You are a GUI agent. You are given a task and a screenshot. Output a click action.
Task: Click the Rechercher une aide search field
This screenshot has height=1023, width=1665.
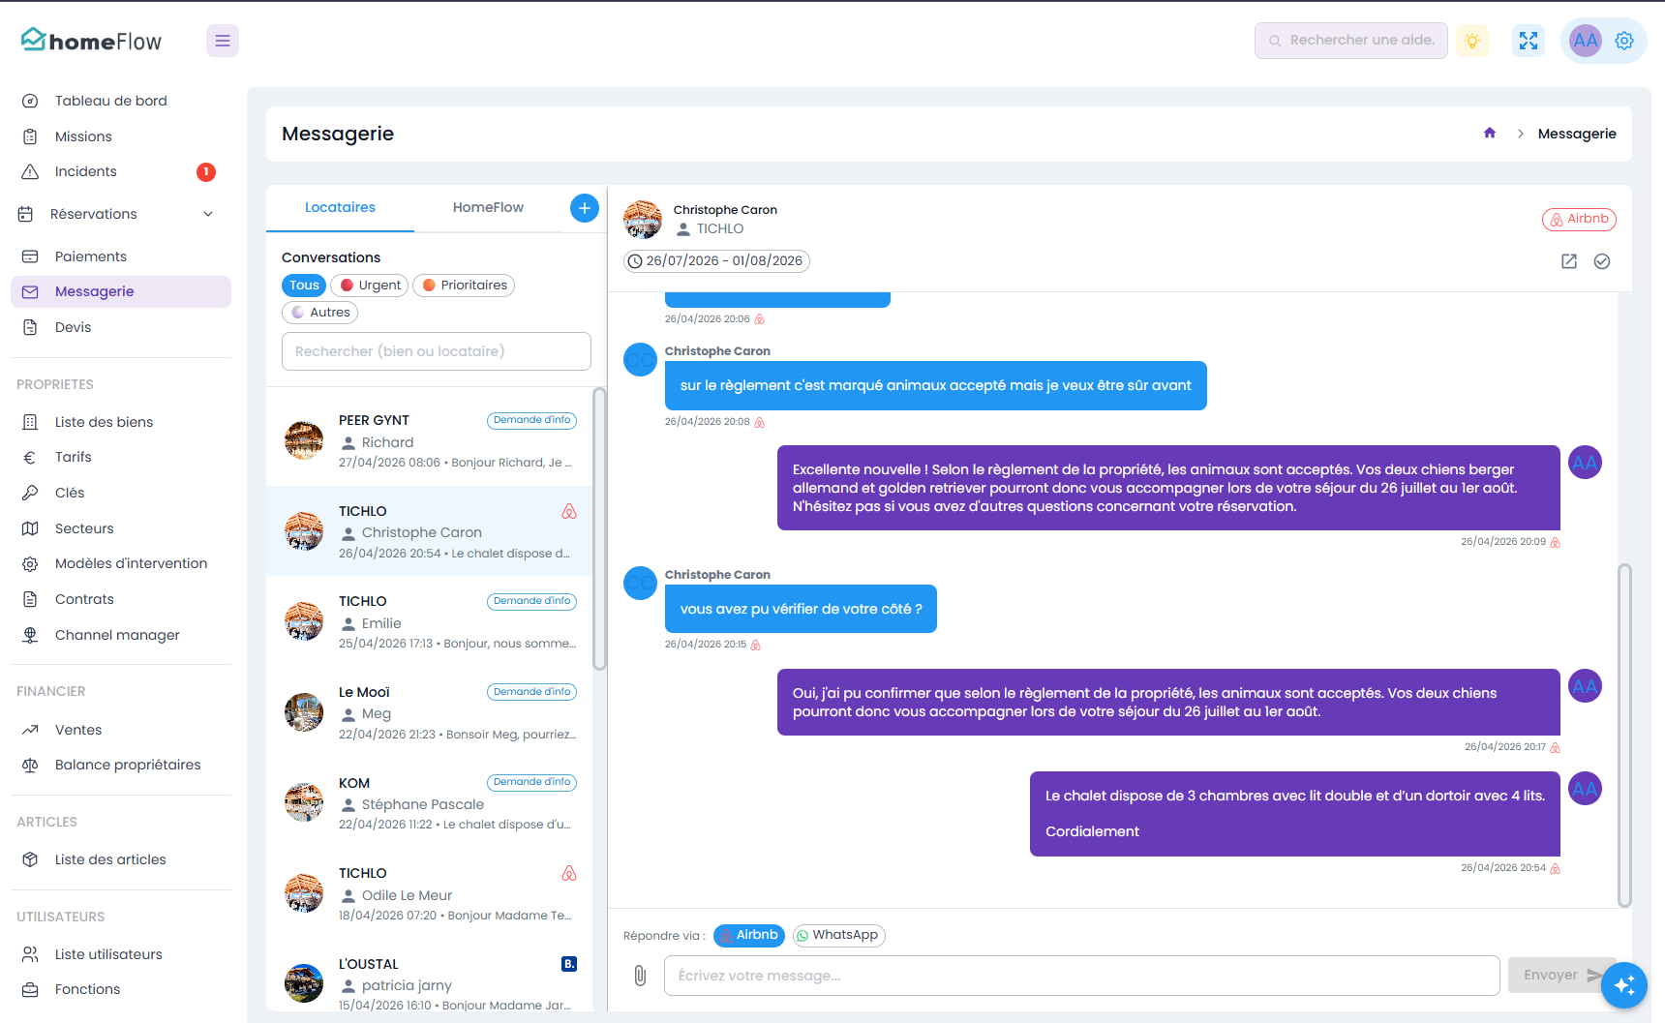tap(1351, 41)
